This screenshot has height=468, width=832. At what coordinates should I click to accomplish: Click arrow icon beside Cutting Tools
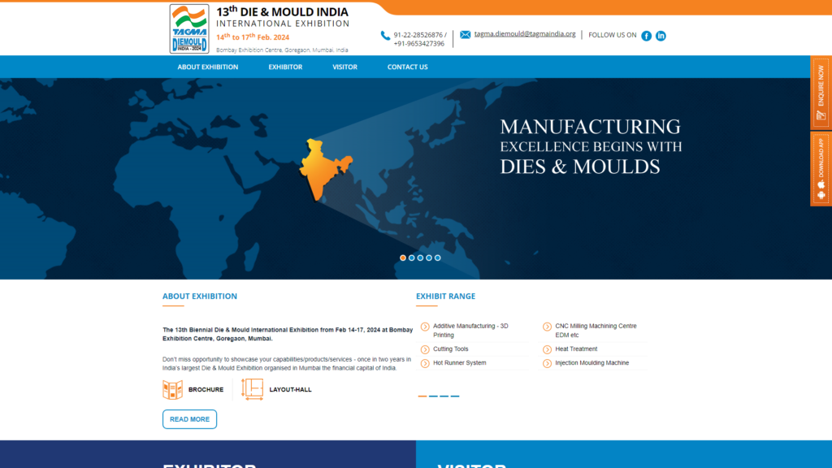425,349
